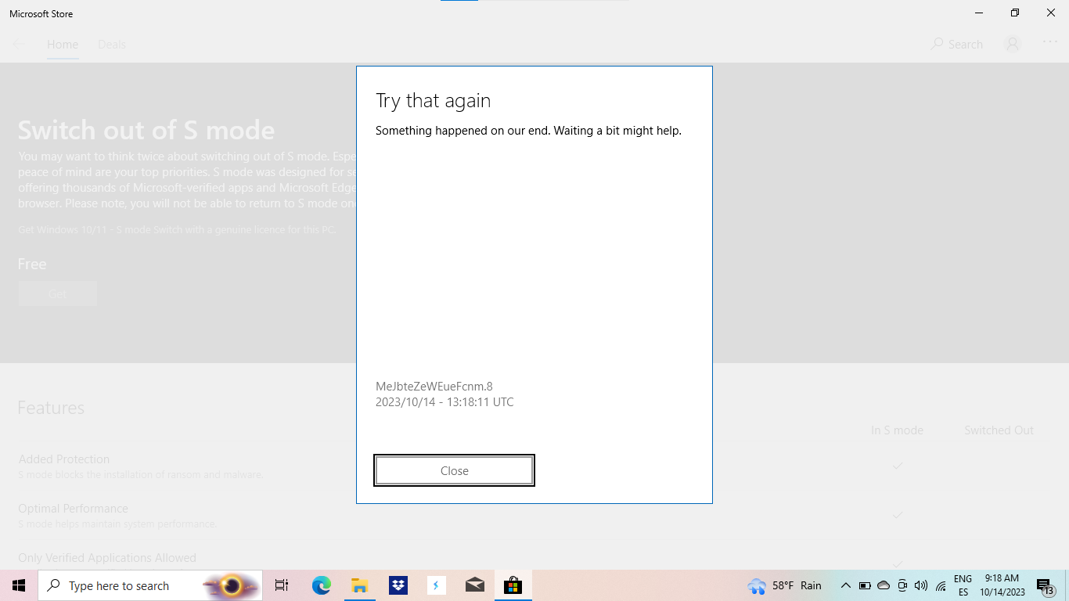Open the OneDrive cloud tray icon

click(884, 585)
